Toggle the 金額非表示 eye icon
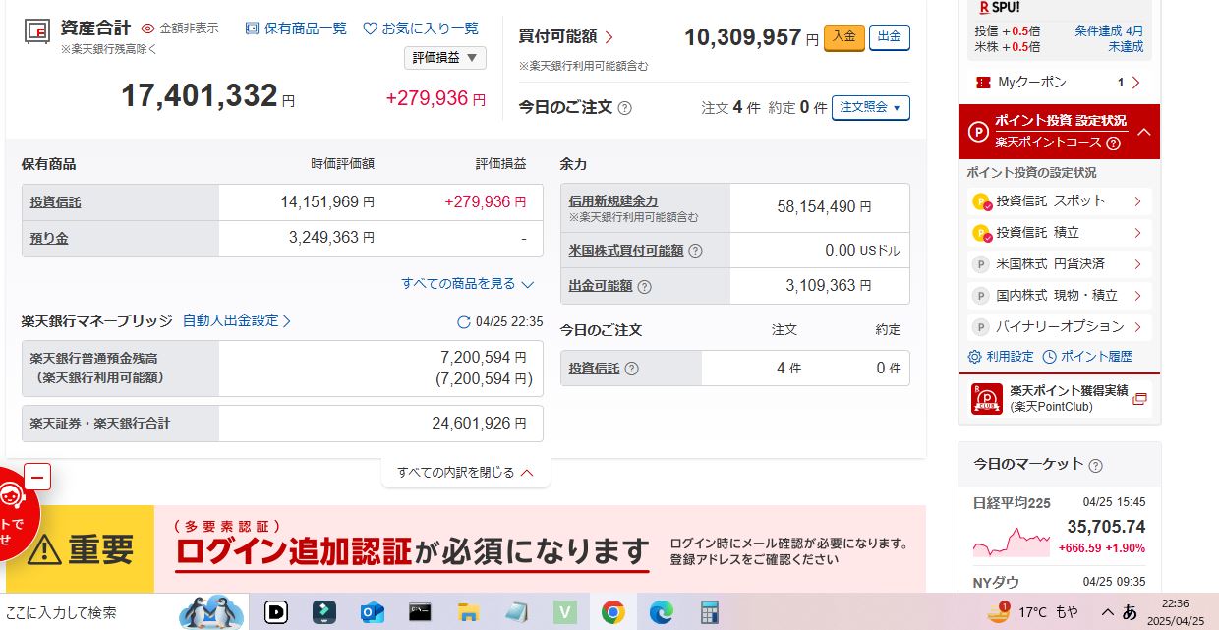 tap(148, 29)
